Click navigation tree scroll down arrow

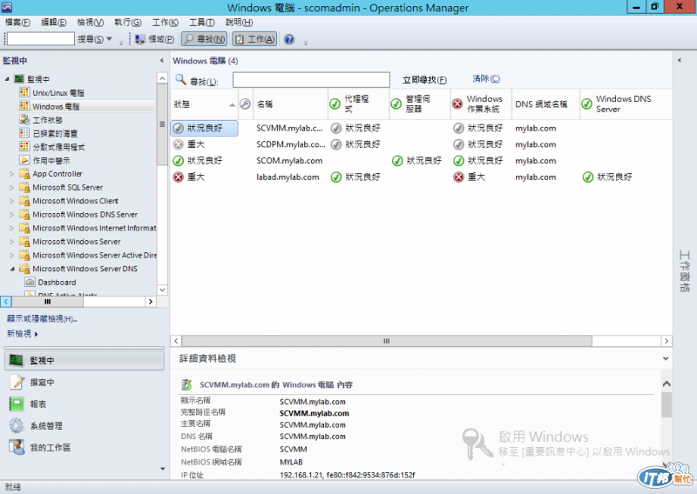162,290
